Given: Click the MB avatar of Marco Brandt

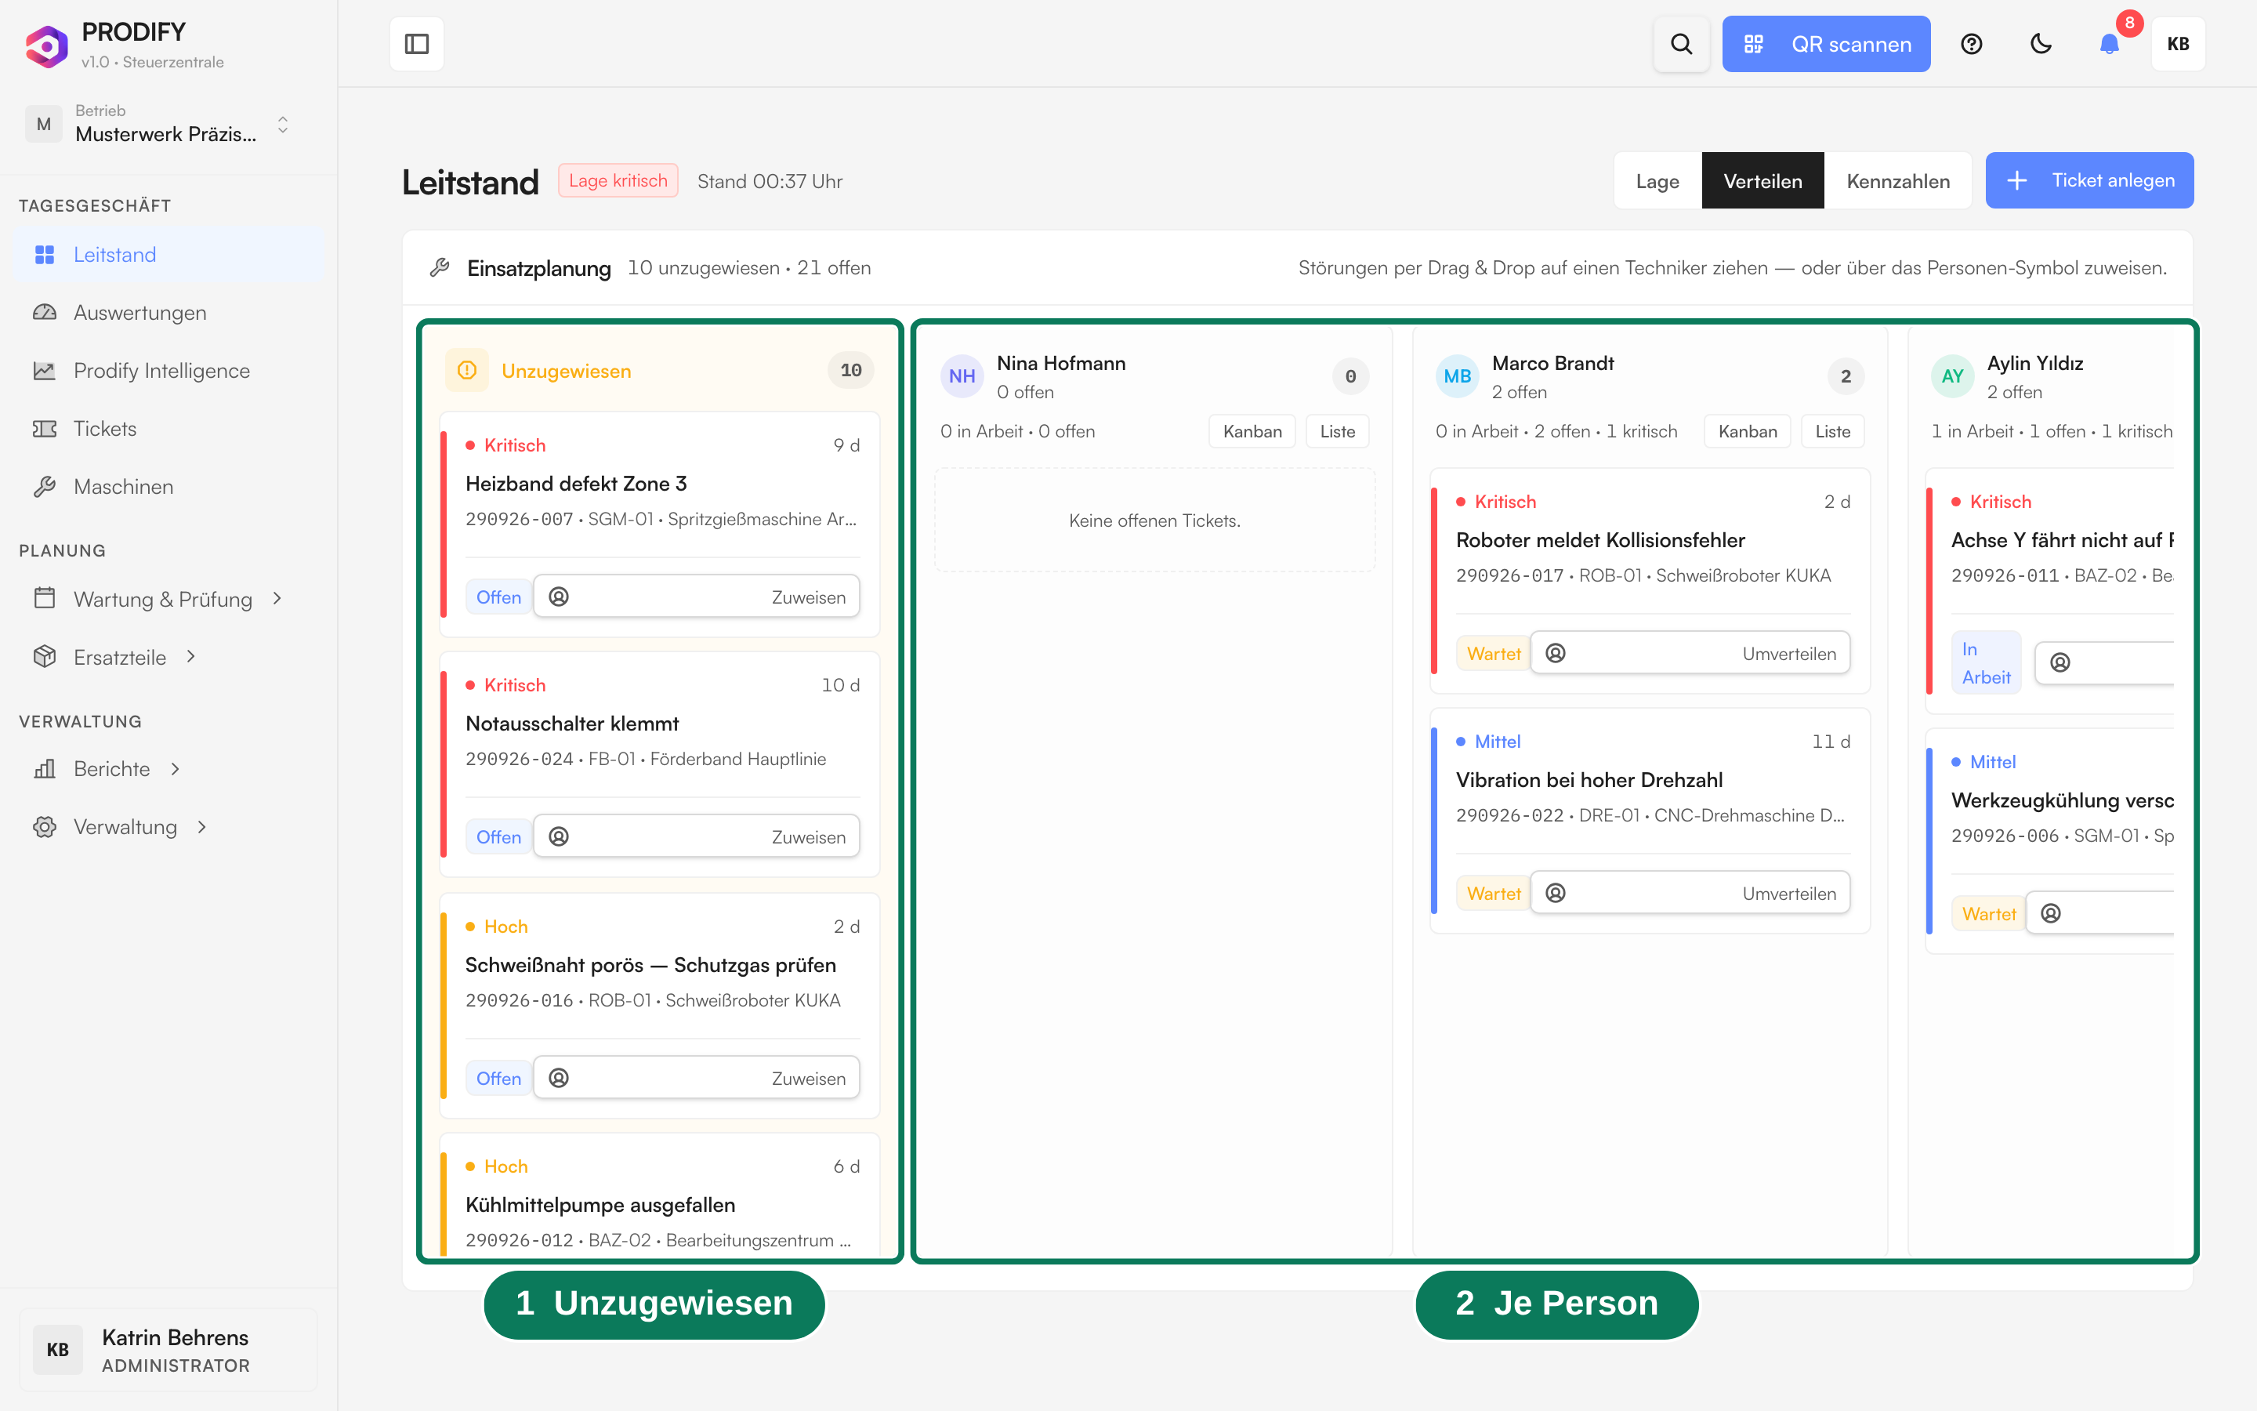Looking at the screenshot, I should [x=1457, y=376].
